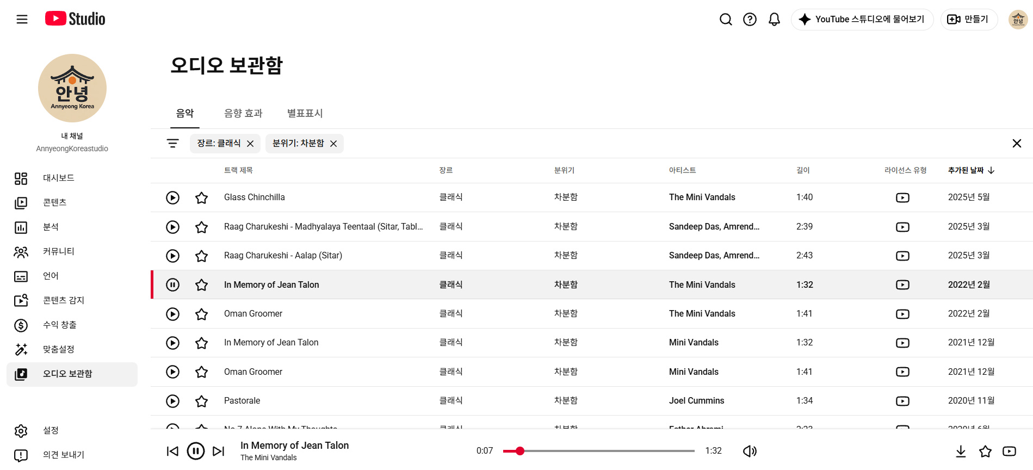The height and width of the screenshot is (470, 1033).
Task: Remove the 분위기: 차분함 filter chip
Action: click(333, 144)
